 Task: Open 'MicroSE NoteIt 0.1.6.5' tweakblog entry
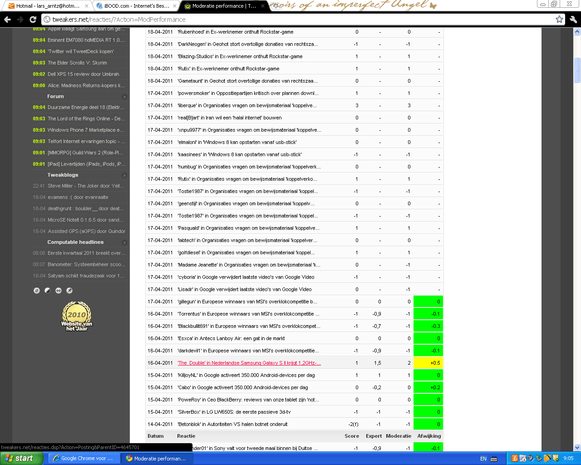click(x=86, y=220)
